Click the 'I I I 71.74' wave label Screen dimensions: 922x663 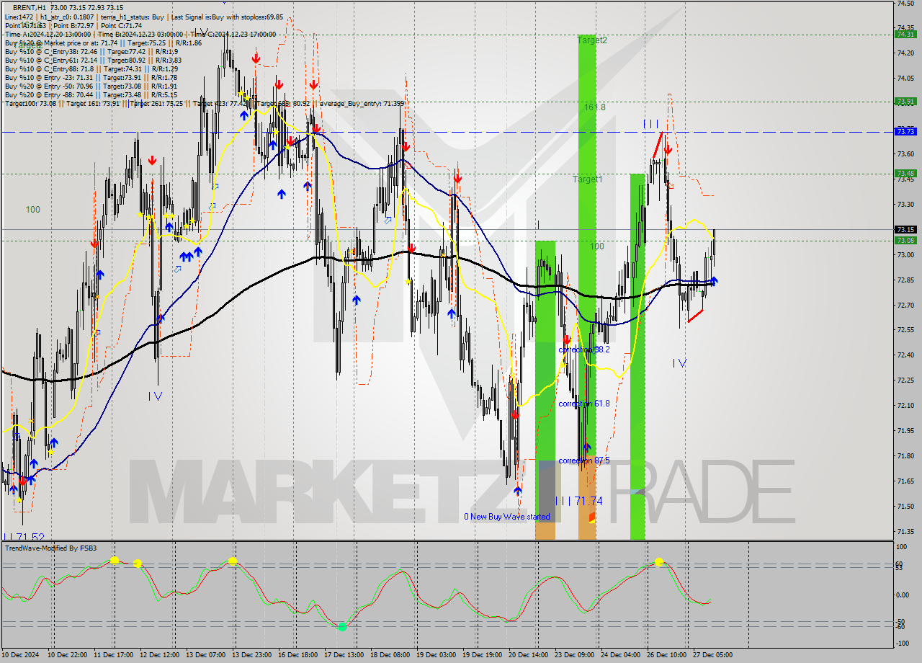579,501
